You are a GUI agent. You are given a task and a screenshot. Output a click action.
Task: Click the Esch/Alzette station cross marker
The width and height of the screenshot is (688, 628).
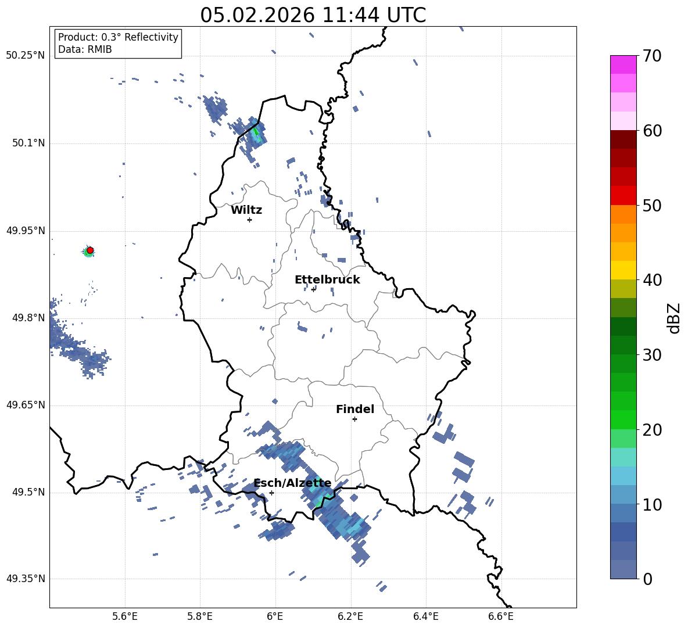(x=271, y=493)
